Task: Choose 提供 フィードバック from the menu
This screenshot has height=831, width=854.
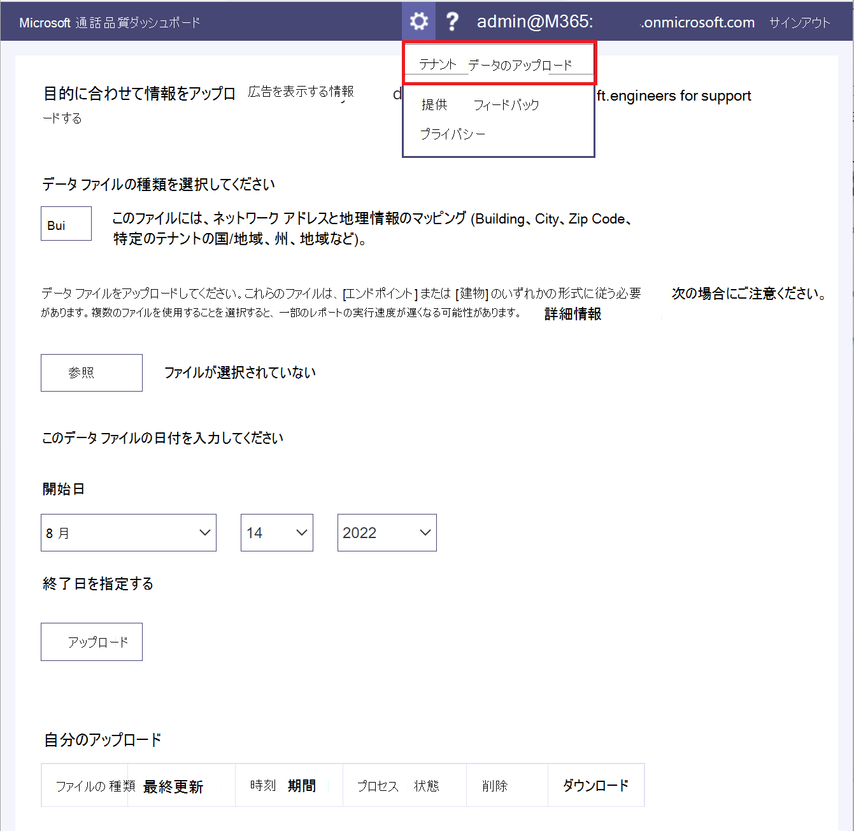Action: (480, 104)
